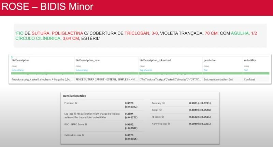
Task: Click the 'Text' meaning under reliability
Action: pyautogui.click(x=246, y=70)
